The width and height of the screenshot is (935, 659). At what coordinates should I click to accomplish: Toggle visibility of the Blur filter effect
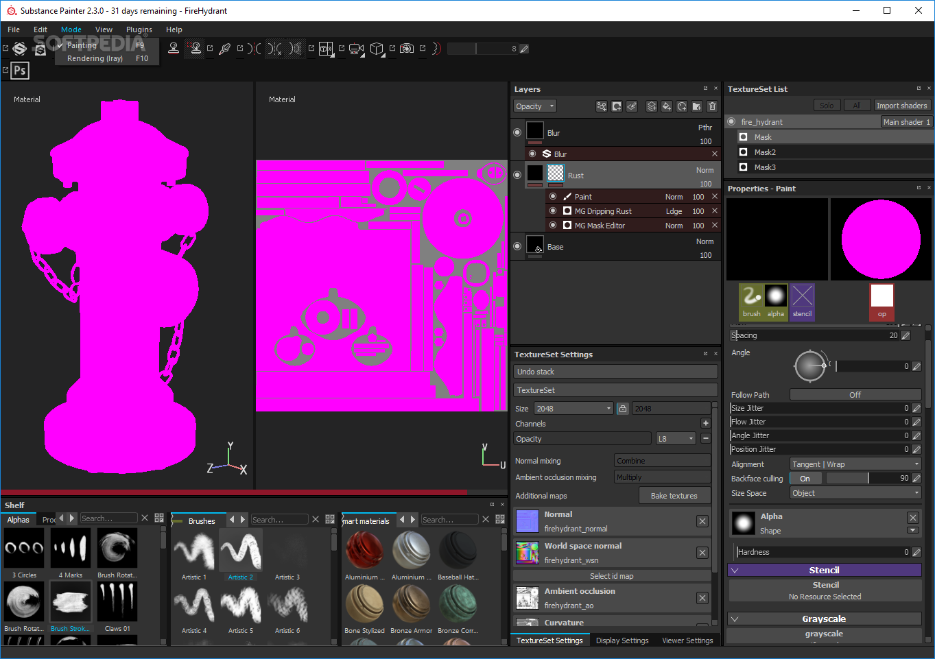tap(532, 154)
